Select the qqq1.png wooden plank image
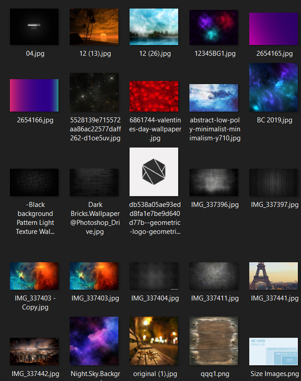Viewport: 301px width, 381px height. coord(214,341)
